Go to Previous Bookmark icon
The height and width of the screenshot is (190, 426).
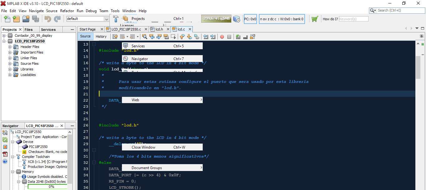point(182,36)
